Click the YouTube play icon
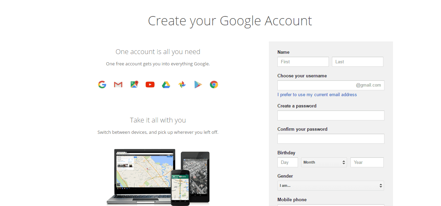 coord(150,85)
